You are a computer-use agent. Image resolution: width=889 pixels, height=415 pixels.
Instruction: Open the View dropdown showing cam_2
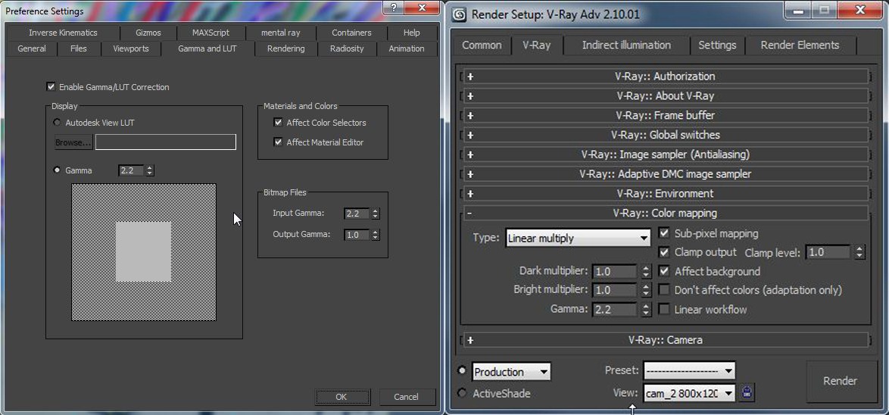point(689,392)
